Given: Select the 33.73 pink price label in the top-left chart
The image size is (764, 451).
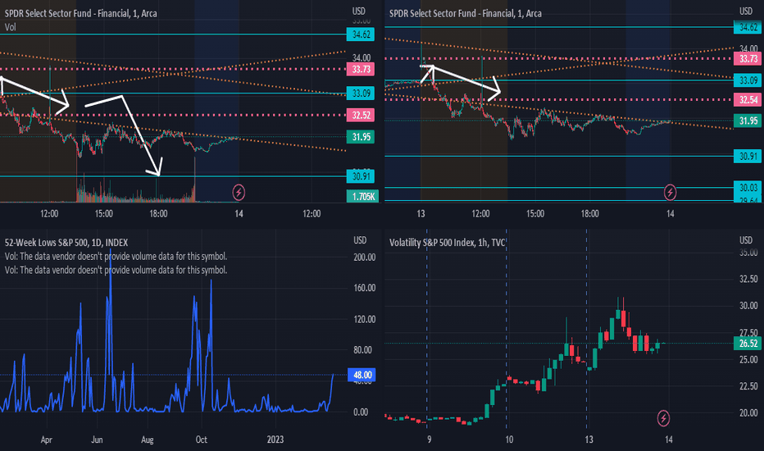Looking at the screenshot, I should (361, 69).
